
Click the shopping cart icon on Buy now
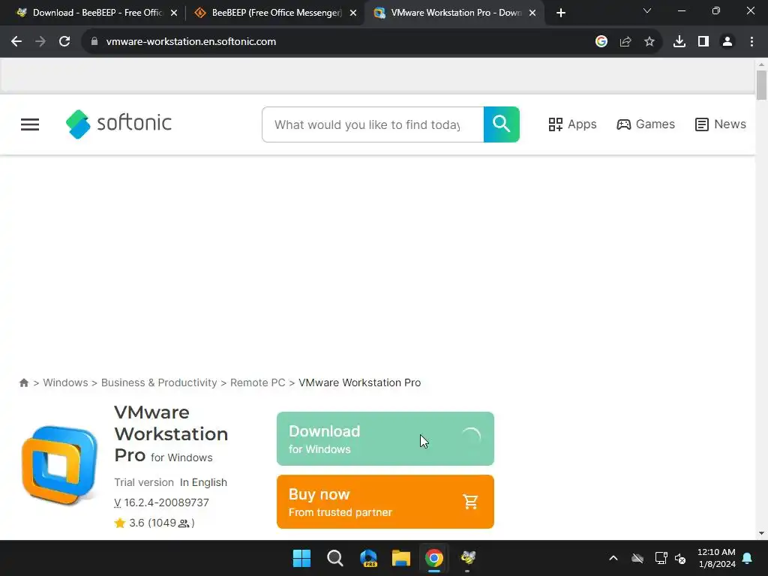[470, 502]
